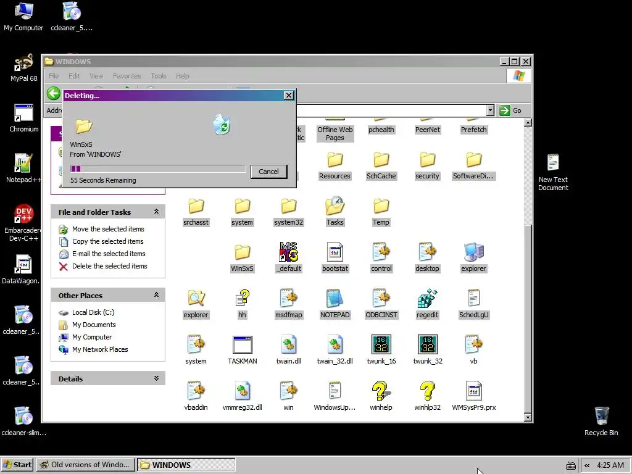The width and height of the screenshot is (632, 474).
Task: Collapse the Other Places panel
Action: pos(156,295)
